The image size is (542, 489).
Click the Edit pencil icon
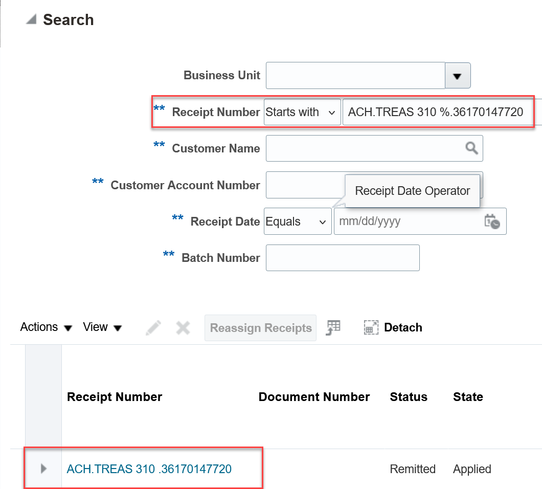coord(153,327)
